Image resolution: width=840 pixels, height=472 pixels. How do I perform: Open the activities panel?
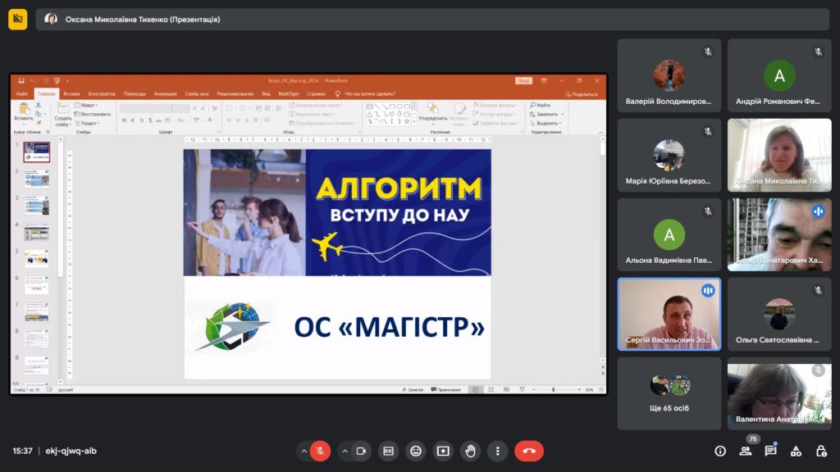(796, 451)
